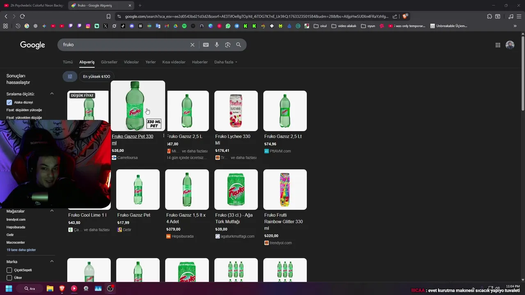Collapse the Sıralama ölçütü section
The height and width of the screenshot is (295, 525).
click(x=52, y=94)
